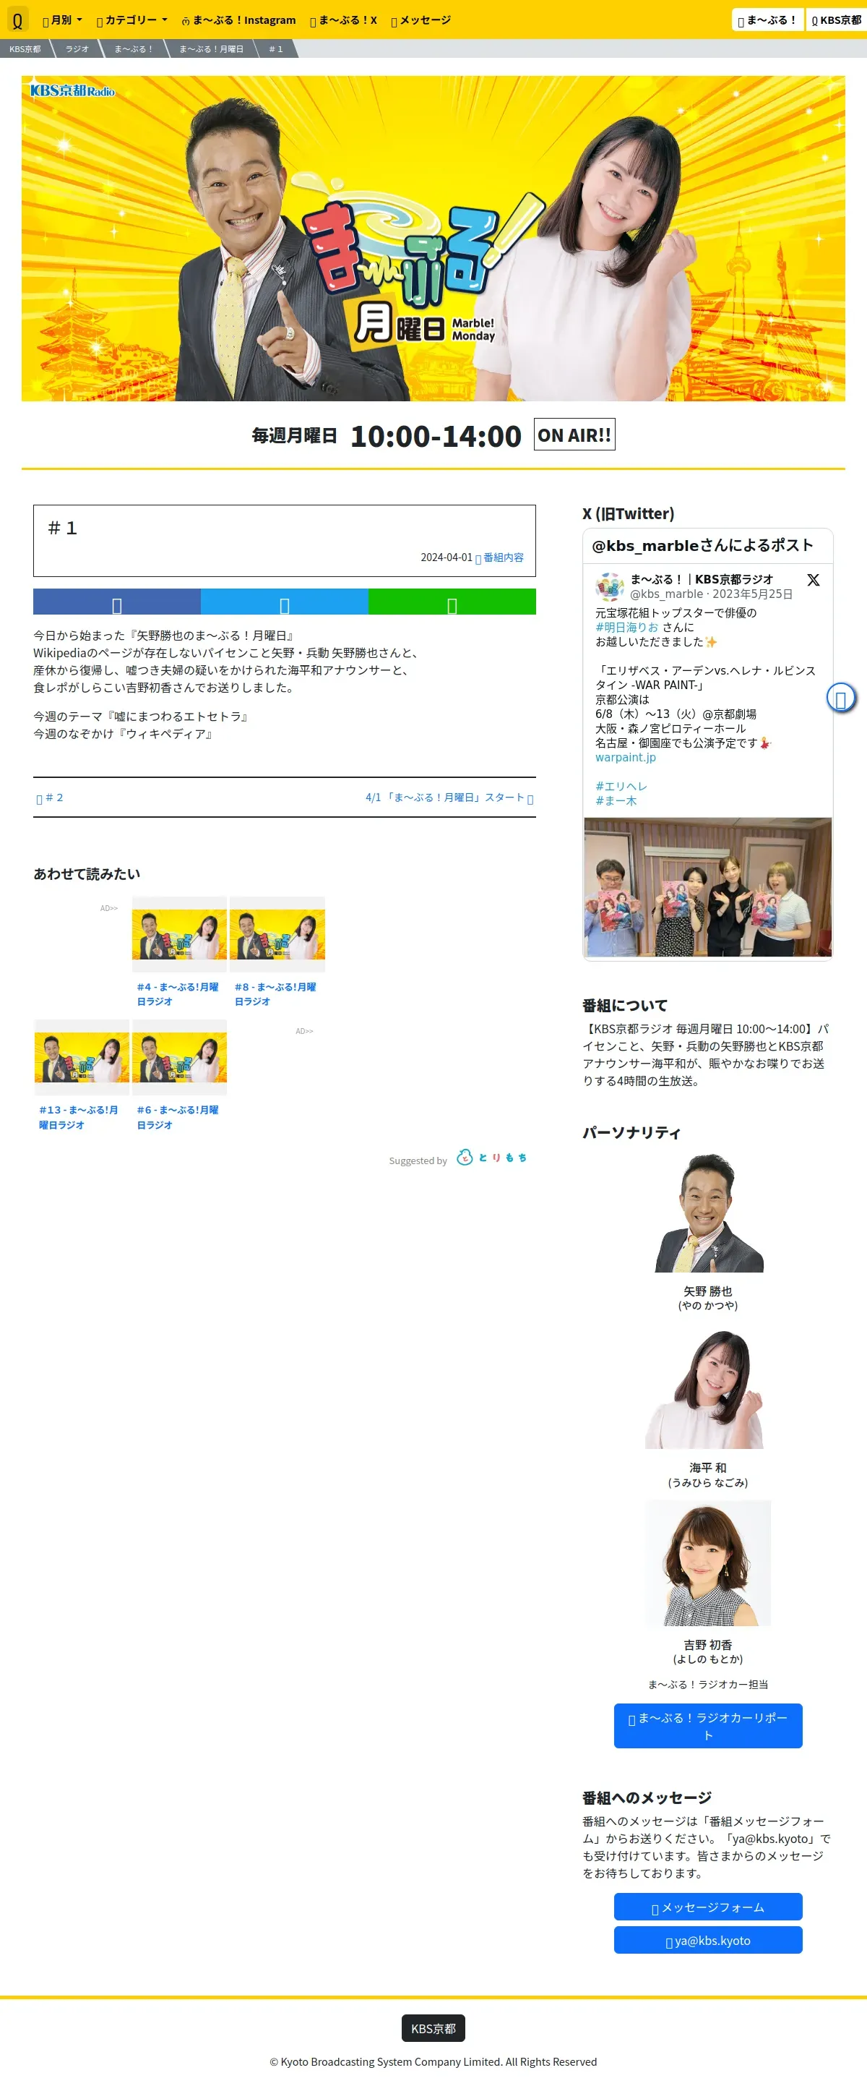Go to the next post ＃２
The height and width of the screenshot is (2099, 867).
coord(50,798)
